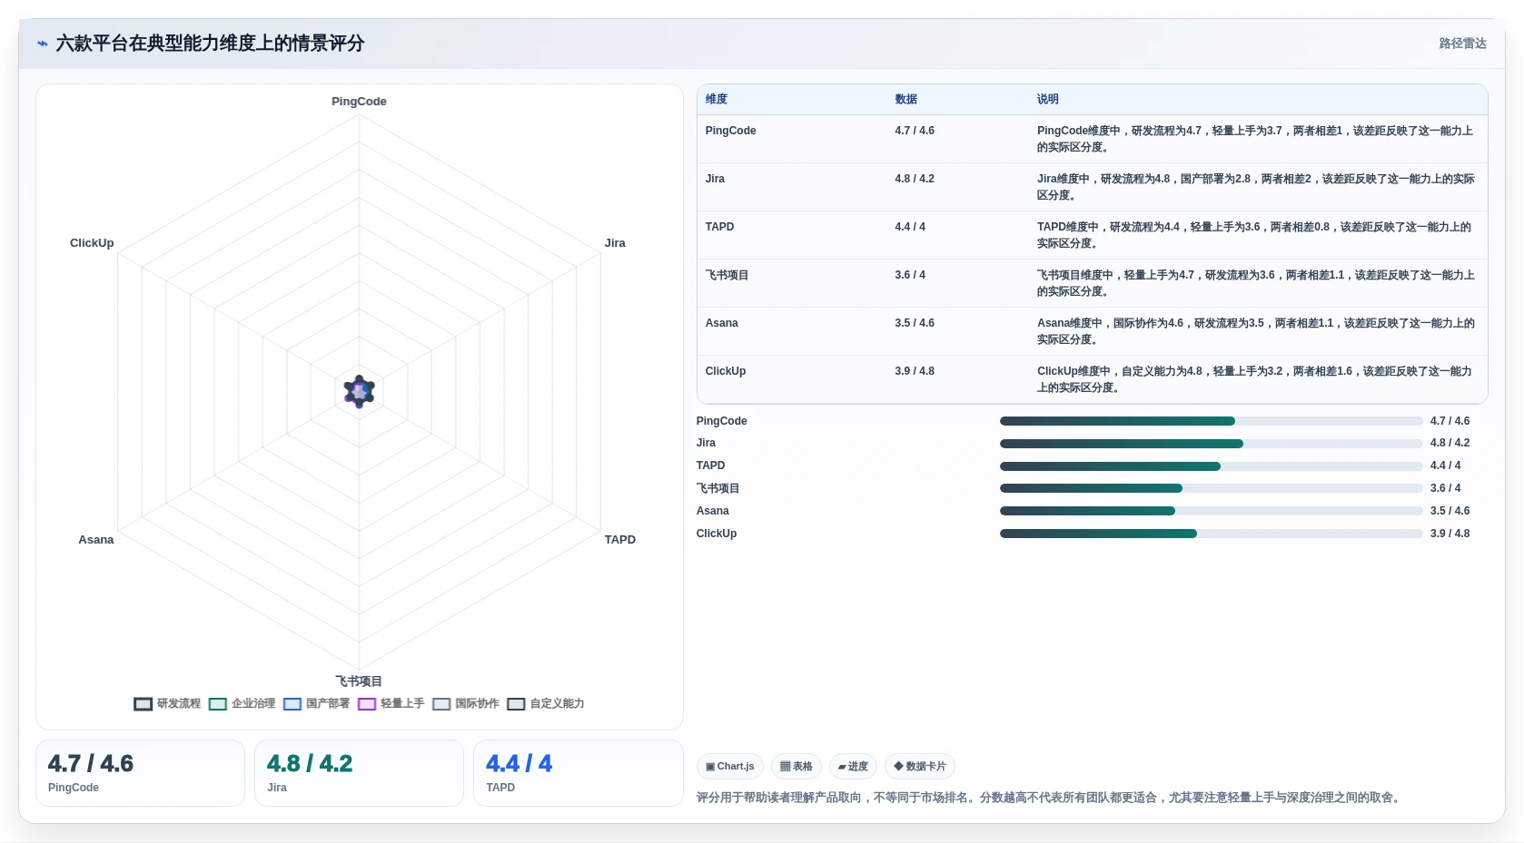Click the radar data cluster at center
Image resolution: width=1524 pixels, height=843 pixels.
click(360, 391)
